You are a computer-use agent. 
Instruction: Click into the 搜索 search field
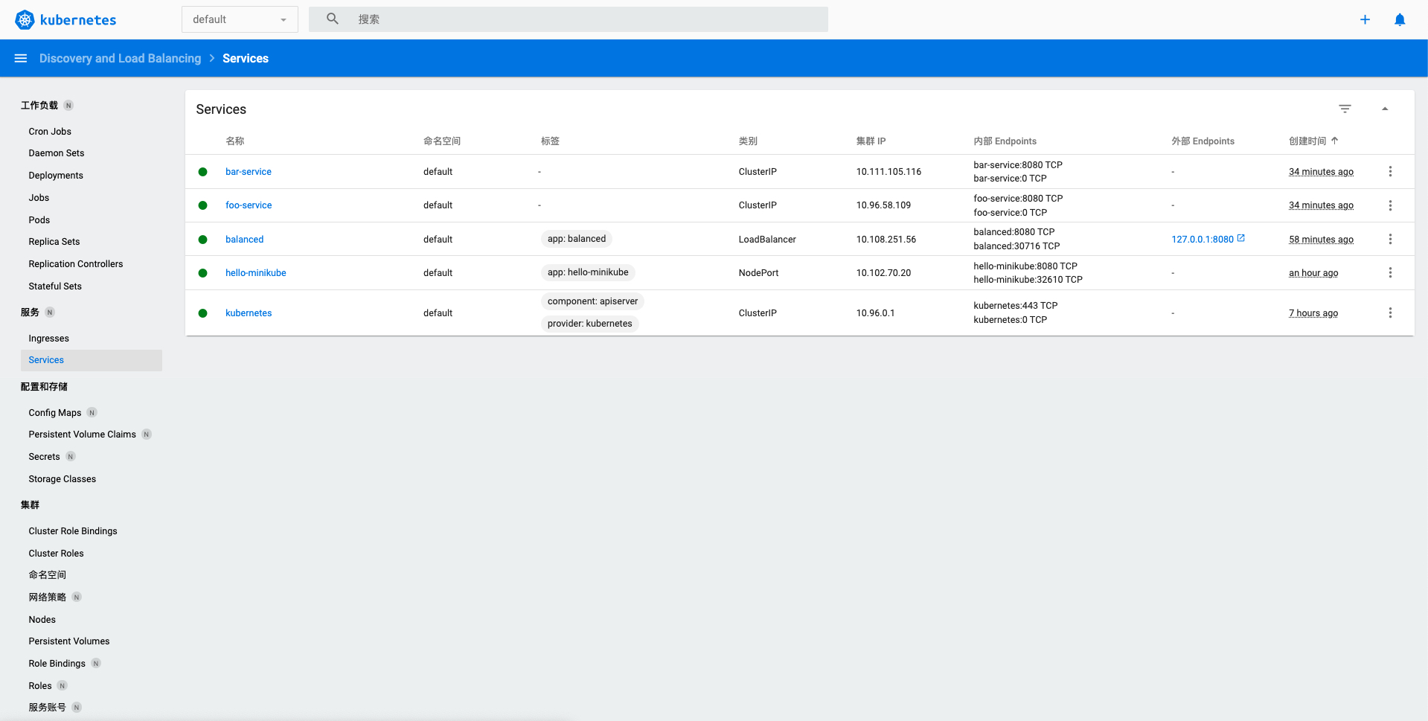pos(569,19)
